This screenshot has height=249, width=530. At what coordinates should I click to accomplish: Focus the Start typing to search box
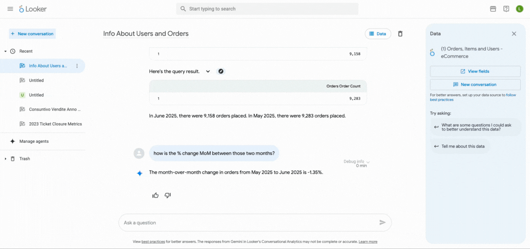267,9
